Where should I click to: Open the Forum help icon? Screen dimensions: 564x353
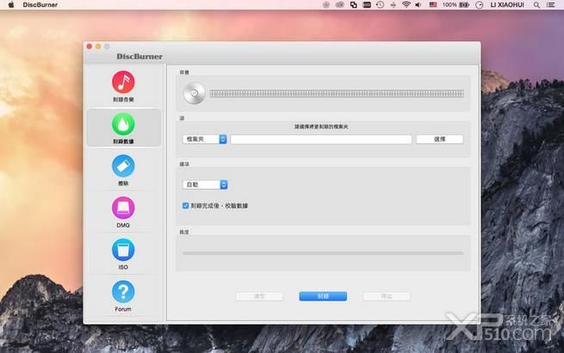point(123,292)
